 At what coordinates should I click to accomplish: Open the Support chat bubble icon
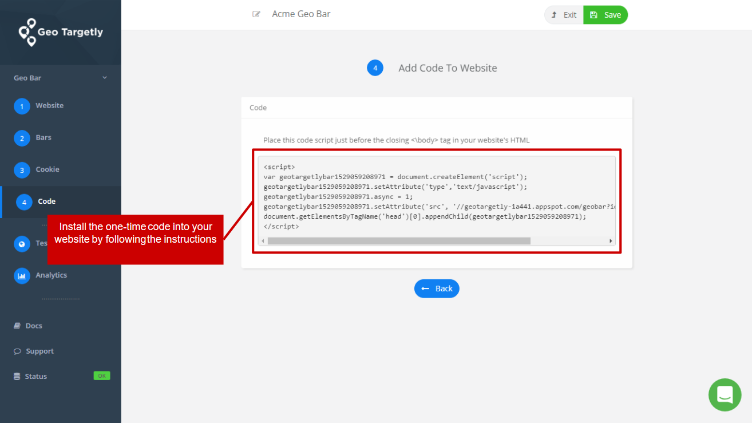click(17, 351)
